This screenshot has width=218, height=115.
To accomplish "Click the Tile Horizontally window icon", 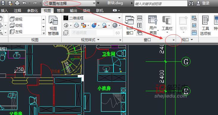I will pos(140,18).
